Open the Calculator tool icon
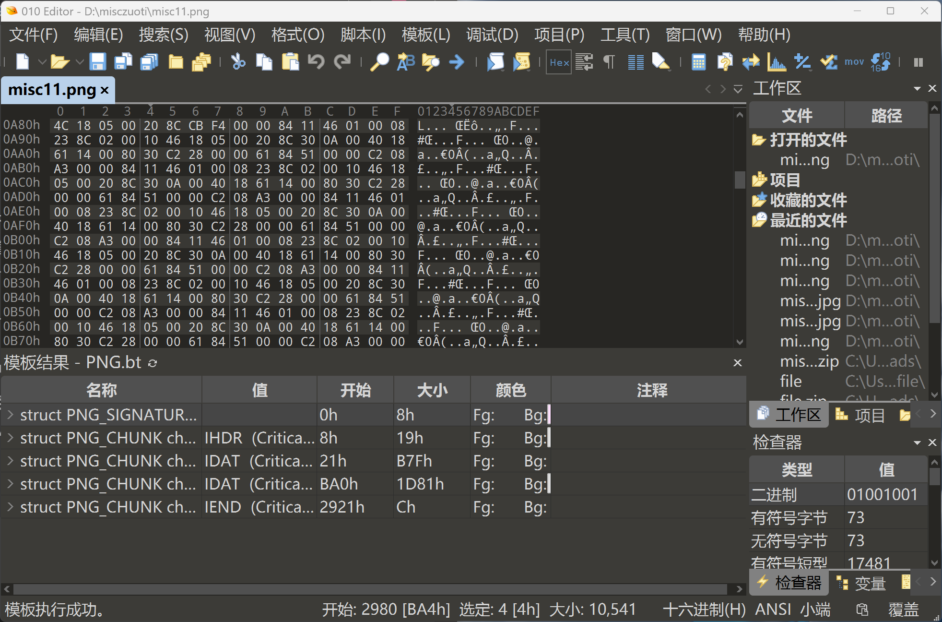The image size is (942, 622). (x=698, y=62)
